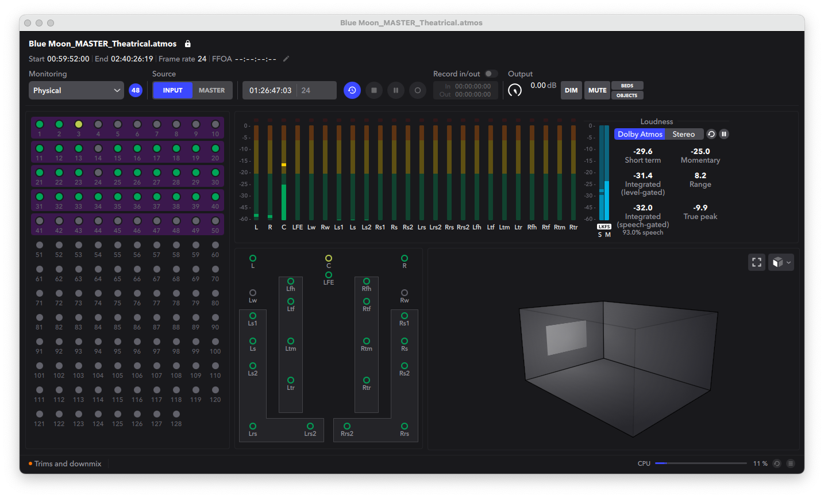Click the timecode field showing 01:26:47:03
824x498 pixels.
click(270, 90)
